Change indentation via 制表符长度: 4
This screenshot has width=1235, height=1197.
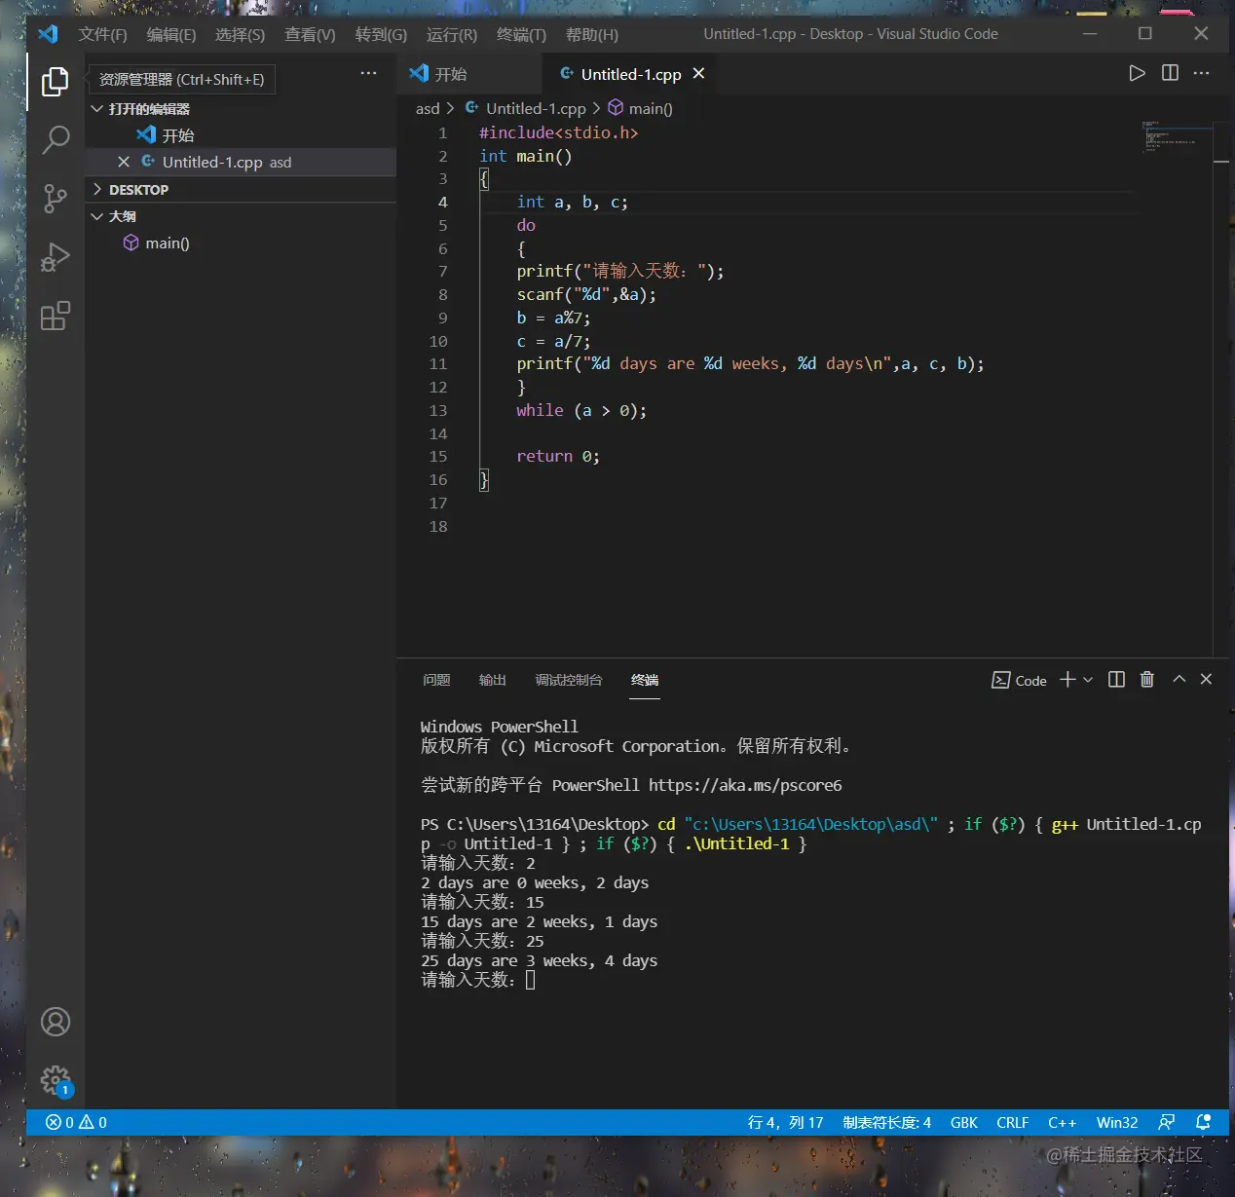pyautogui.click(x=886, y=1123)
